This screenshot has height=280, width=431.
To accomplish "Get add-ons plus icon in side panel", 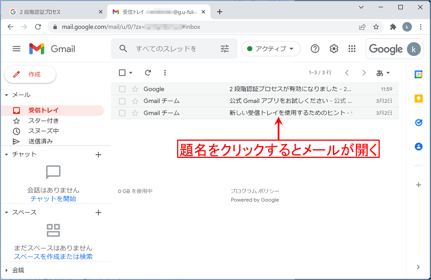I will (x=419, y=185).
